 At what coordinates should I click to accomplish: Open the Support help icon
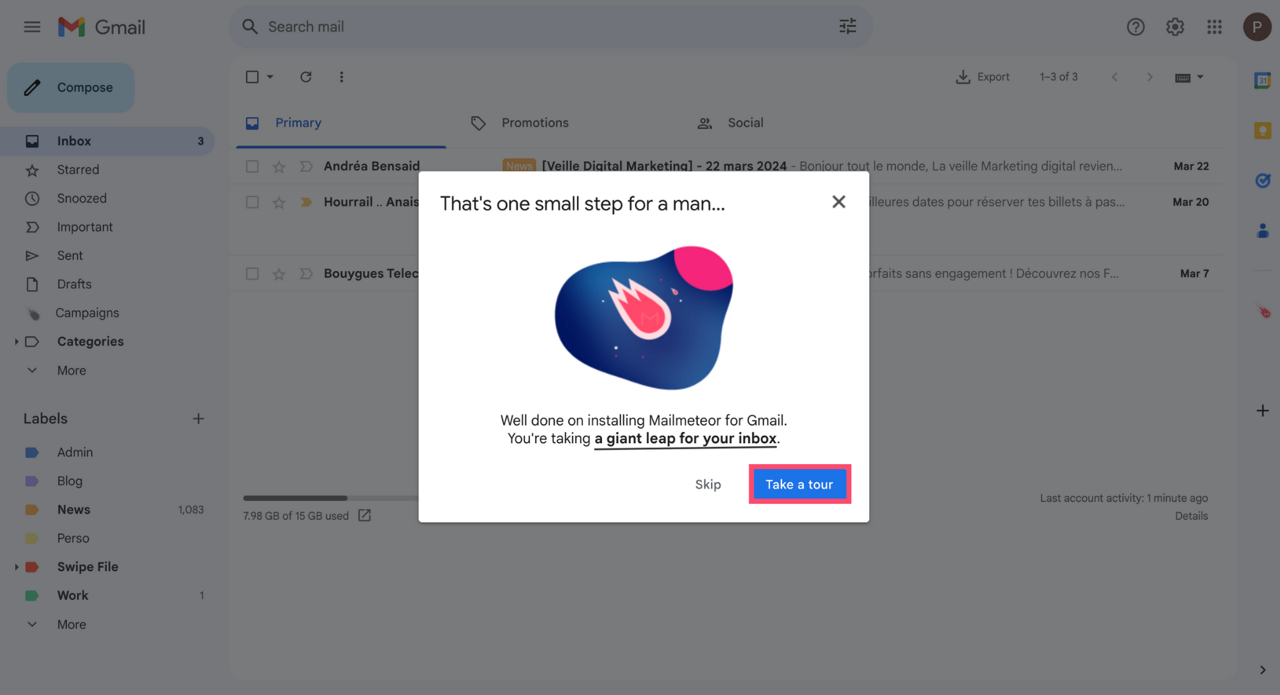[1135, 27]
